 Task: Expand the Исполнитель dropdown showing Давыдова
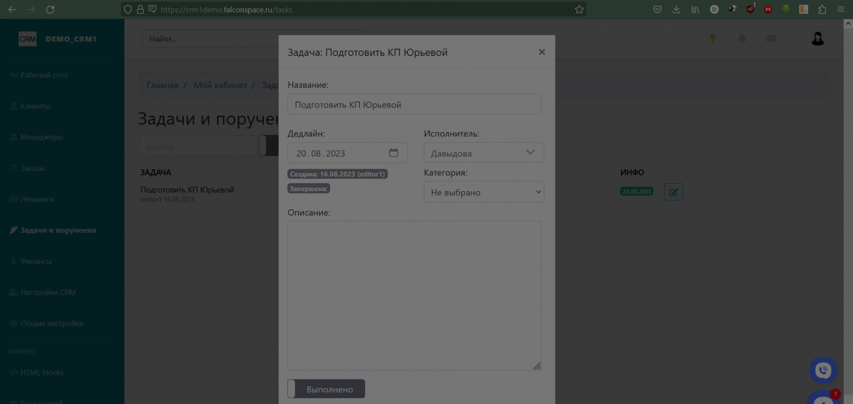click(x=484, y=153)
